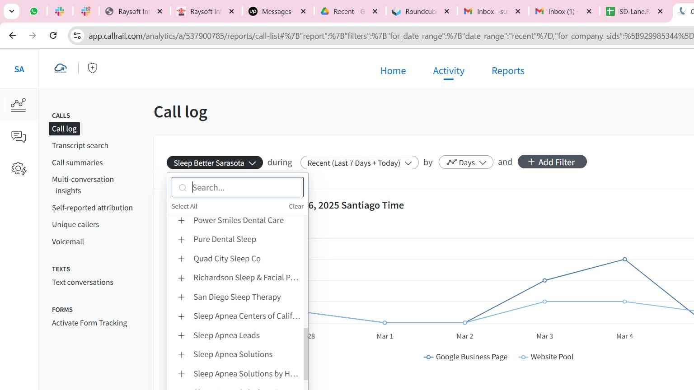Select Pure Dental Sleep company
This screenshot has width=694, height=390.
(x=225, y=239)
